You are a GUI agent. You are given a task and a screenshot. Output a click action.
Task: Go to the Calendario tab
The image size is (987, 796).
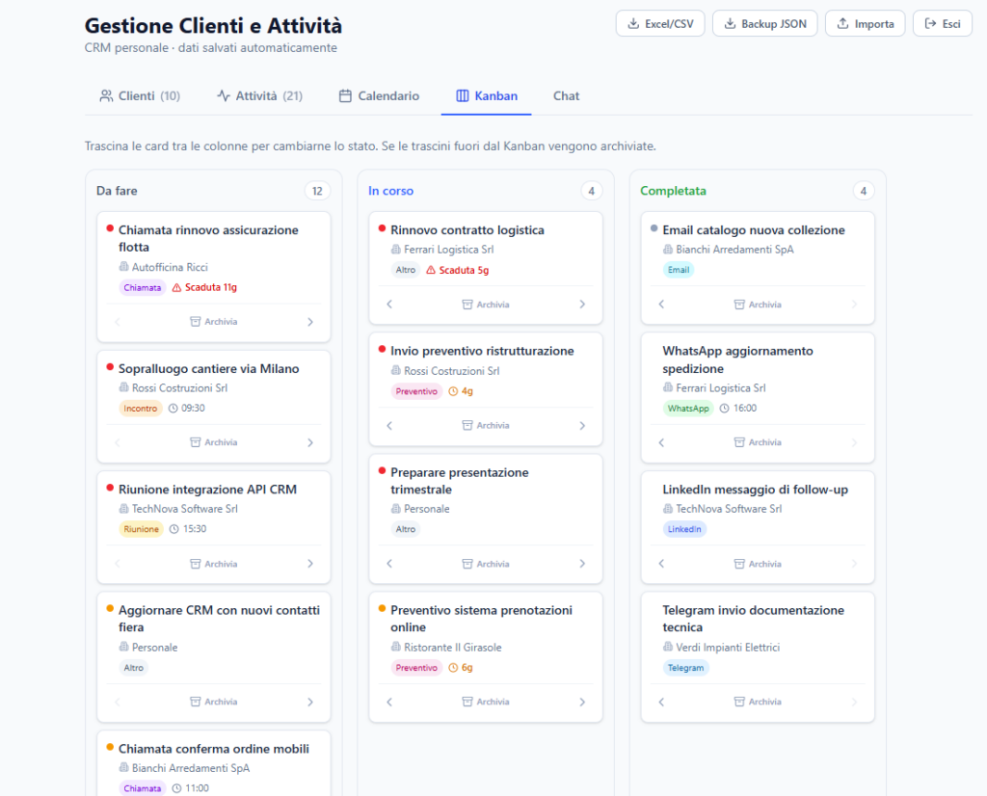[x=379, y=95]
